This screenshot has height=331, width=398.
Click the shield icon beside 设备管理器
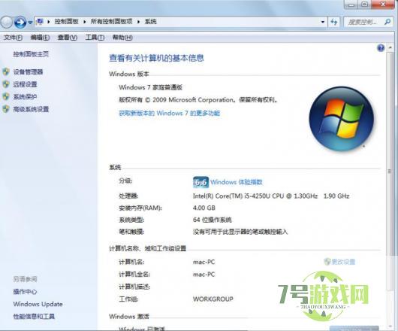(x=6, y=71)
